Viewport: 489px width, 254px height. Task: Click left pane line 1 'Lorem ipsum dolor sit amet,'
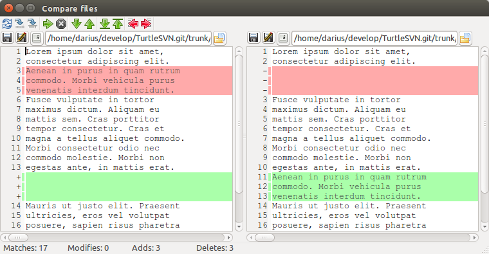pos(95,51)
